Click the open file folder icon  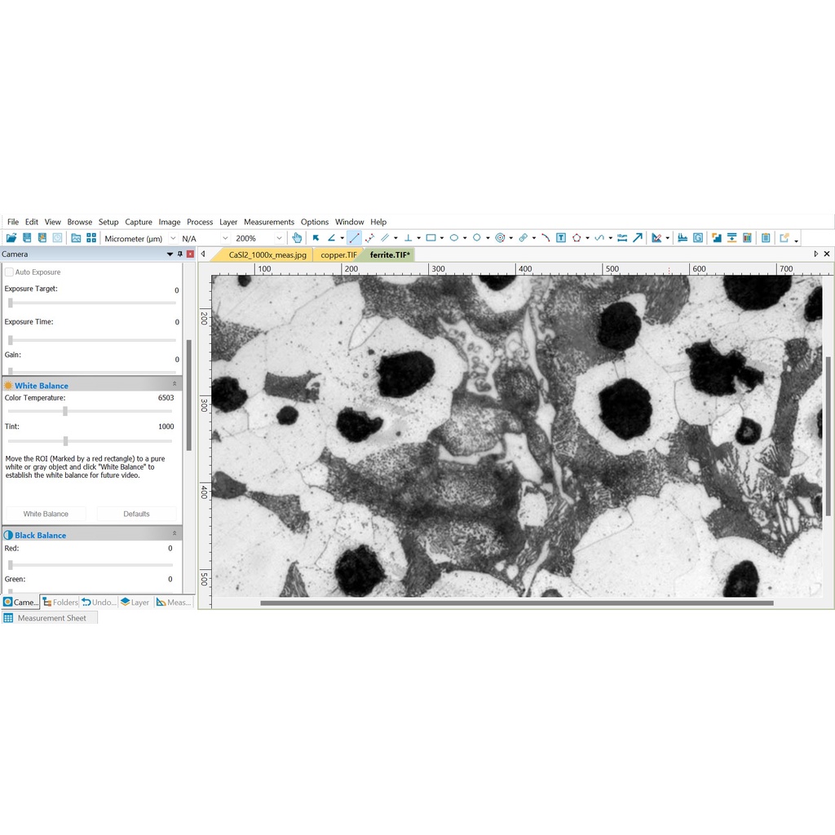tap(11, 238)
